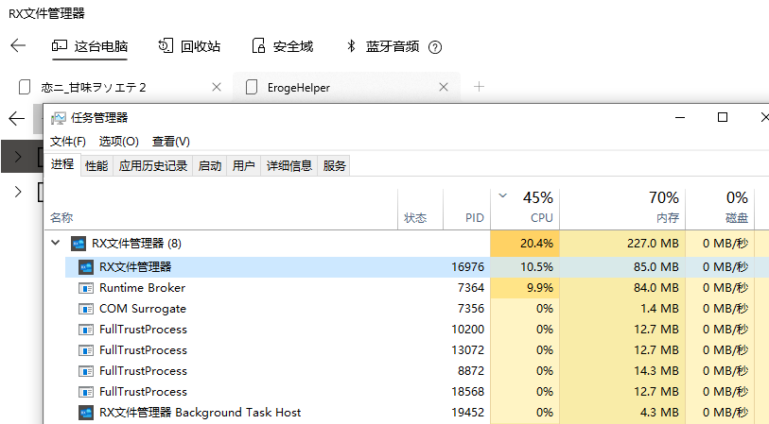The image size is (769, 424).
Task: Close the 恋ニ_甘味ヲソエテ2 tab
Action: pyautogui.click(x=217, y=87)
